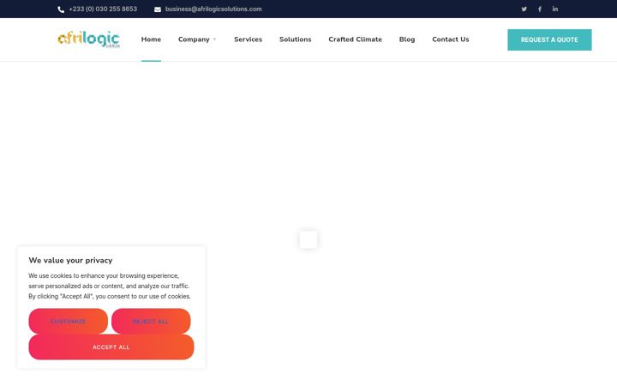The image size is (617, 386).
Task: Click the Reject All cookie button
Action: pos(151,322)
